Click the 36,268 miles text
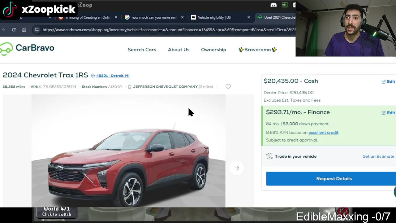The image size is (396, 223). click(x=14, y=87)
